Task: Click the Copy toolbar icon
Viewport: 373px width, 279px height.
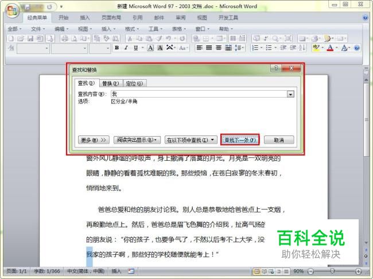Action: [x=139, y=38]
